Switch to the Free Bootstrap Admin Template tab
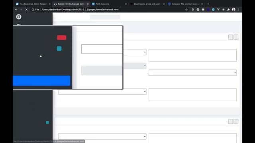The height and width of the screenshot is (143, 255). [33, 4]
